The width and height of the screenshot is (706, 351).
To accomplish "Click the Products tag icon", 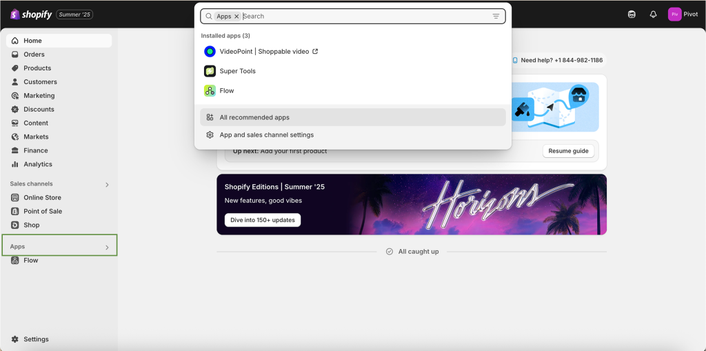I will (15, 68).
